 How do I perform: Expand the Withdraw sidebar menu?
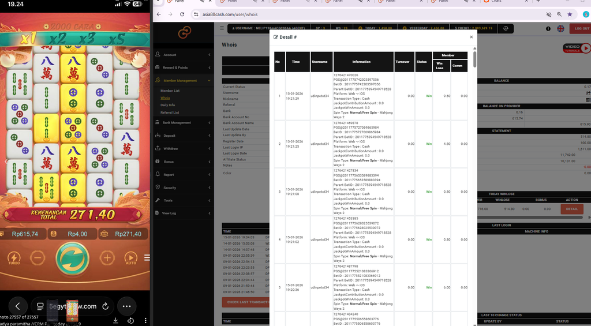point(184,148)
